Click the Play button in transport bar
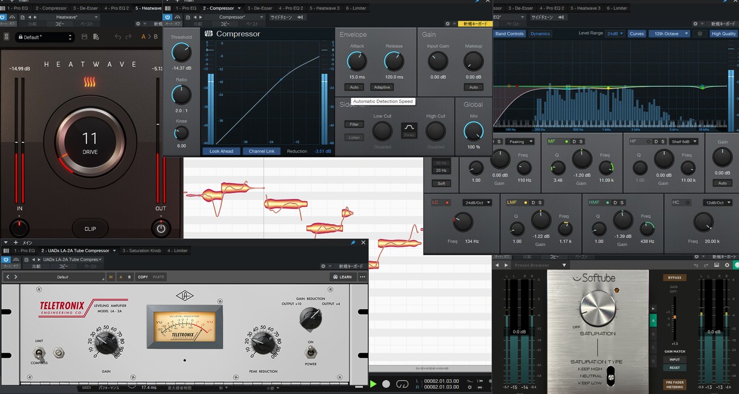The image size is (739, 394). (373, 384)
